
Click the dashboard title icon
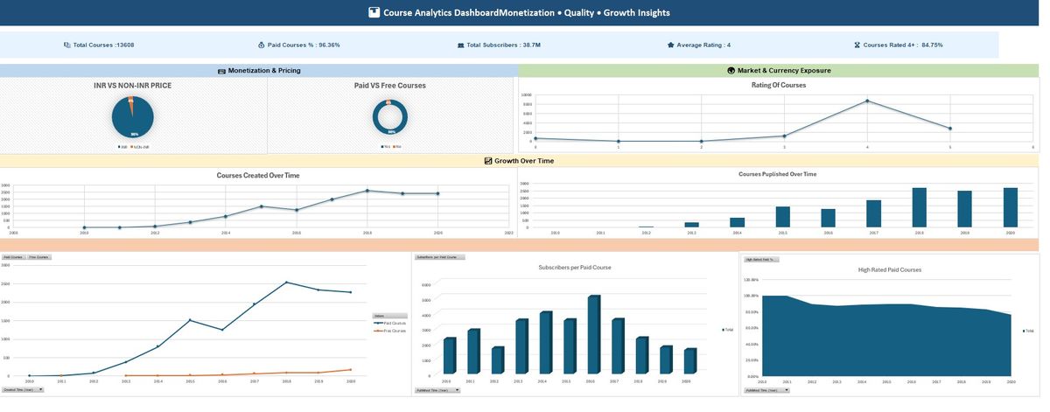point(374,12)
